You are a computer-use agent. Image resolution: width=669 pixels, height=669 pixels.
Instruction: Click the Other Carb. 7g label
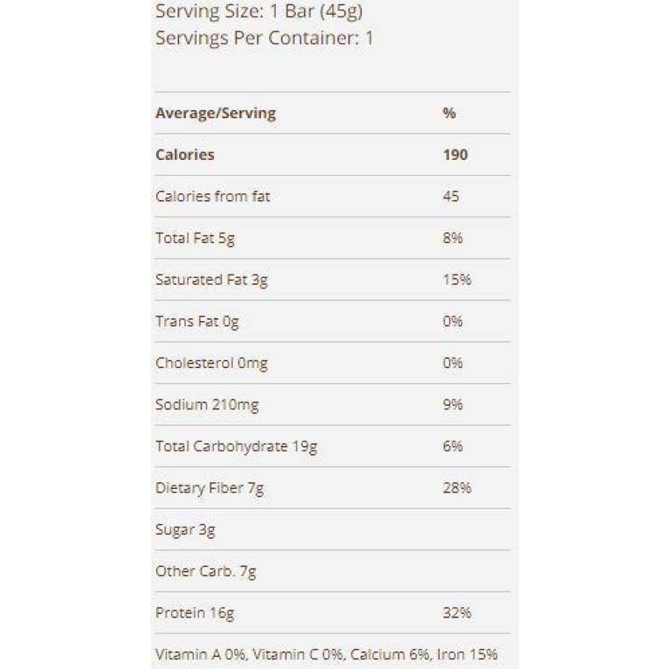206,571
